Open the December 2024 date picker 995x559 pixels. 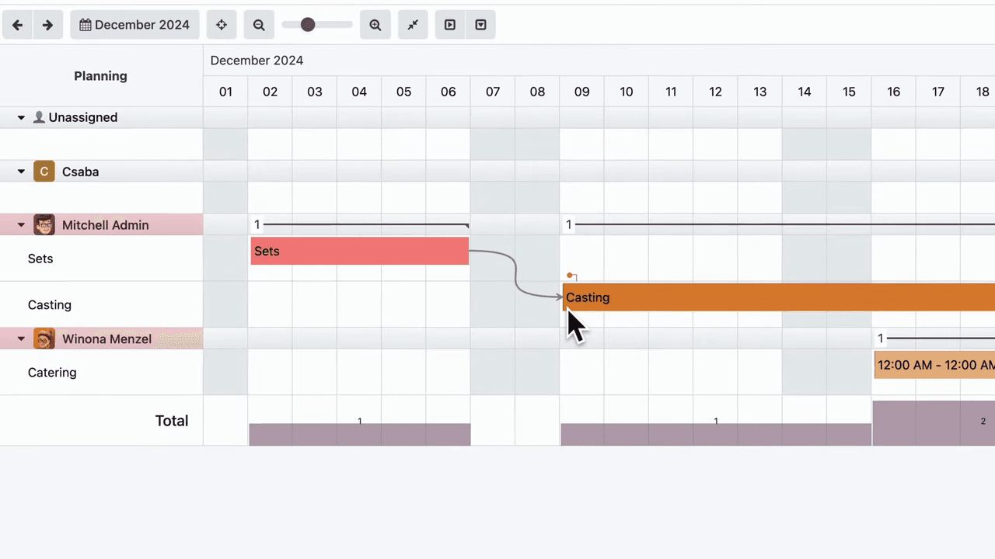(134, 25)
